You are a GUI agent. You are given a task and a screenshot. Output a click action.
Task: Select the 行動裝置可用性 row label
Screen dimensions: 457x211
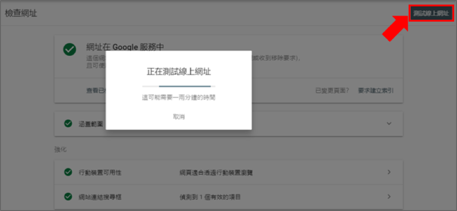tap(100, 172)
